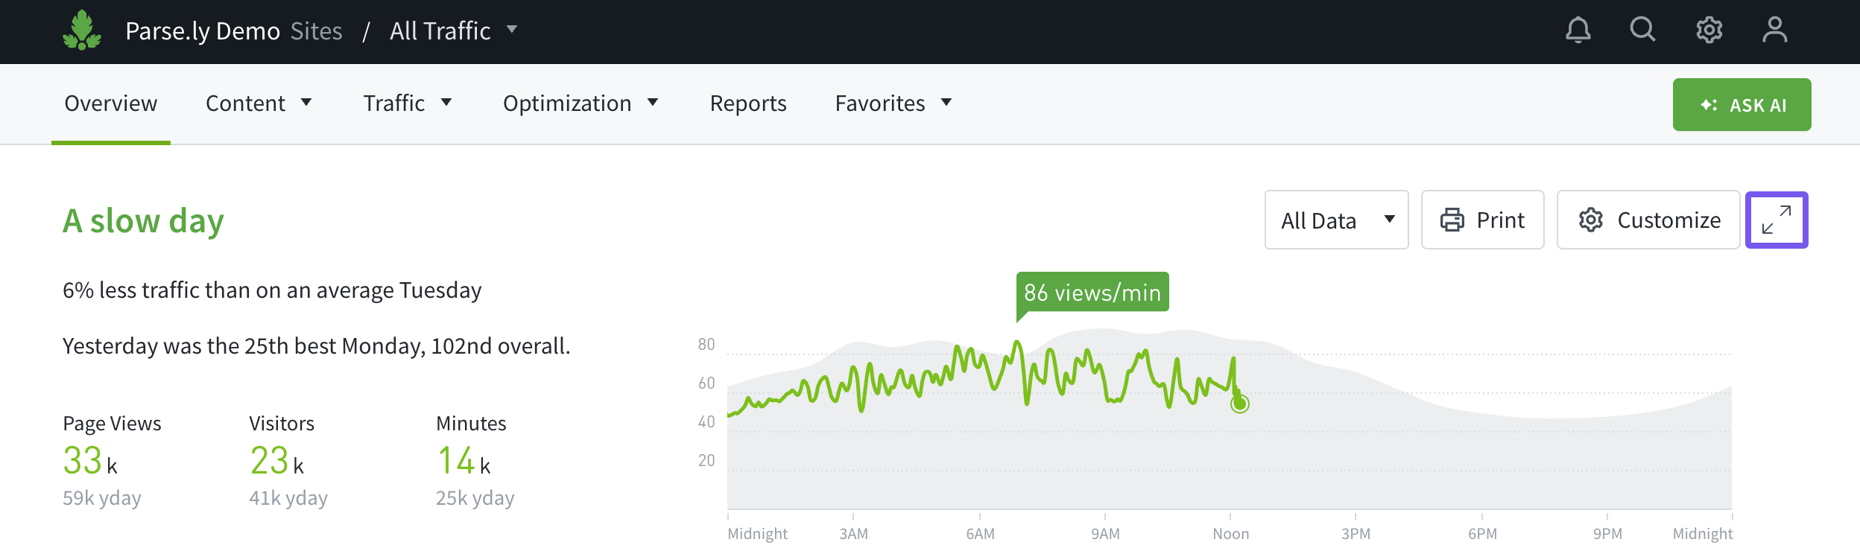Open the notifications bell
Image resolution: width=1860 pixels, height=545 pixels.
pos(1578,31)
